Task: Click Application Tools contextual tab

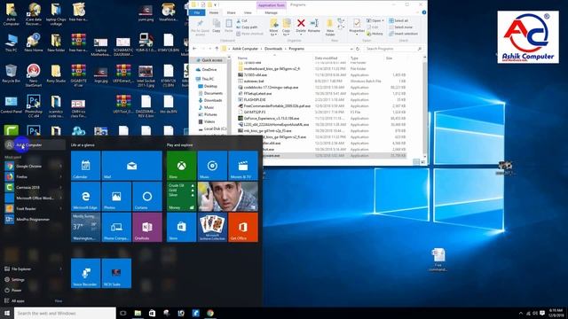Action: (x=272, y=5)
